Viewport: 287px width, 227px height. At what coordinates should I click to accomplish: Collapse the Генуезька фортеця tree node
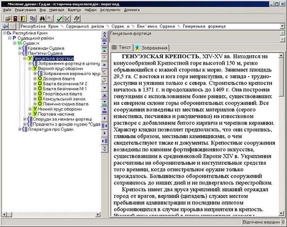pyautogui.click(x=25, y=58)
